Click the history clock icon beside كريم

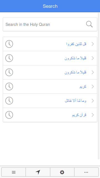tap(9, 86)
